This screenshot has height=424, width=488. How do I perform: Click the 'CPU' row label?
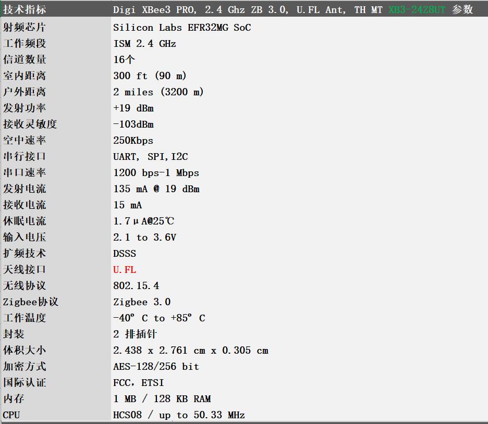pyautogui.click(x=11, y=415)
